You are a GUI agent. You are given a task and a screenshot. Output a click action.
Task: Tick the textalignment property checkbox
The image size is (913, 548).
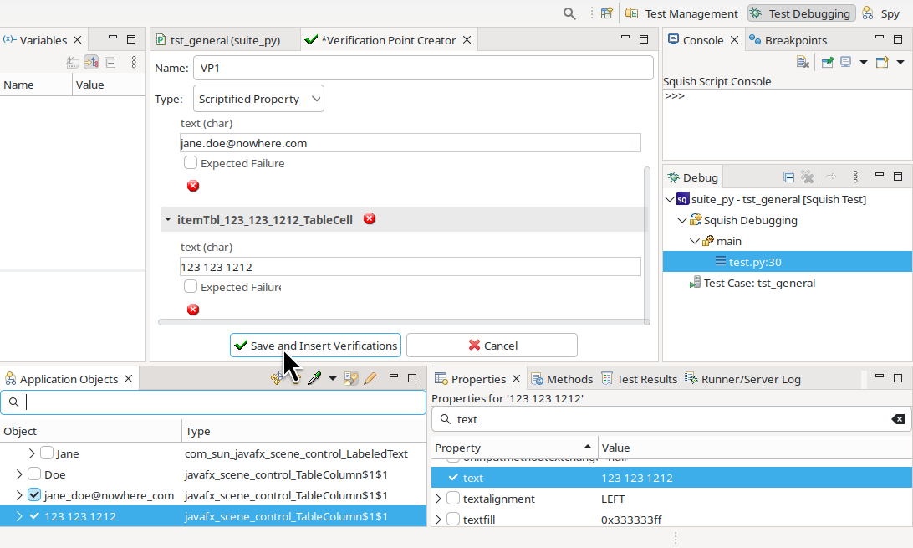(x=452, y=499)
